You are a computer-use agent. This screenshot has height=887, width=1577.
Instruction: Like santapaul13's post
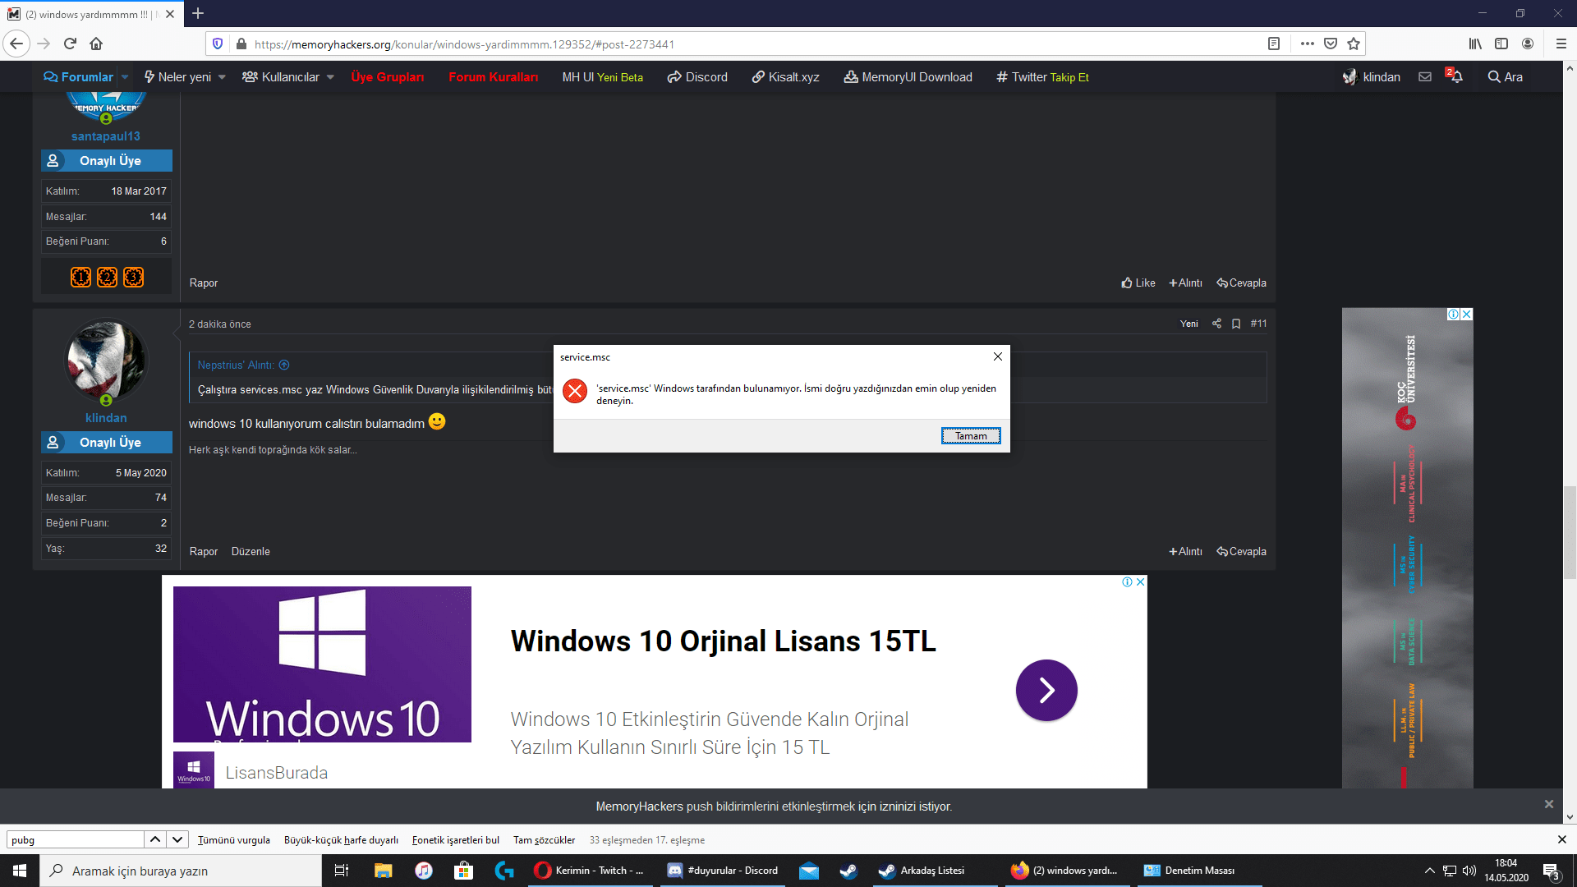(1138, 283)
